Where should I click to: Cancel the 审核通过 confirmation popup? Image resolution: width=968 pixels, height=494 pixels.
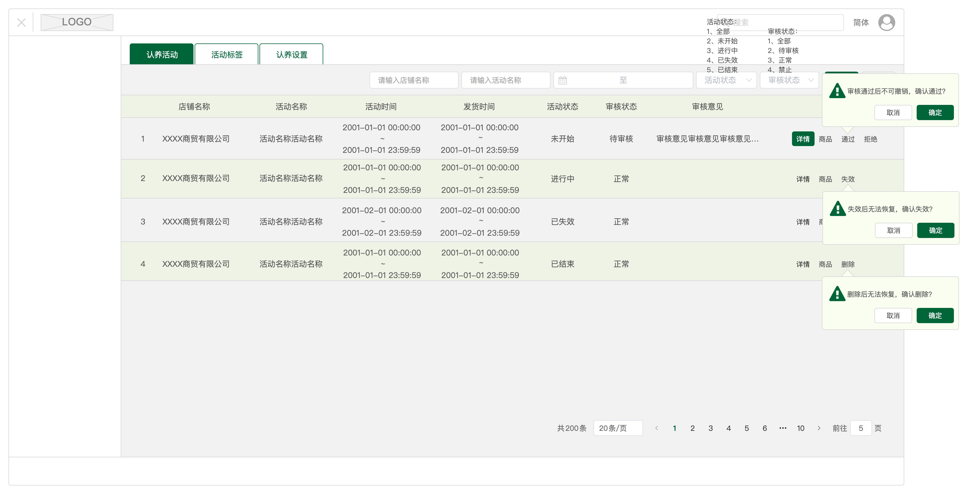coord(893,113)
